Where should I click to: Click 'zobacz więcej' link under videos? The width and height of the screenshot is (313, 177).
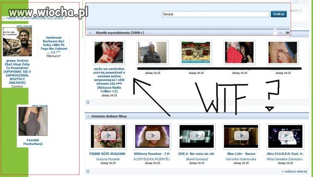(x=294, y=171)
